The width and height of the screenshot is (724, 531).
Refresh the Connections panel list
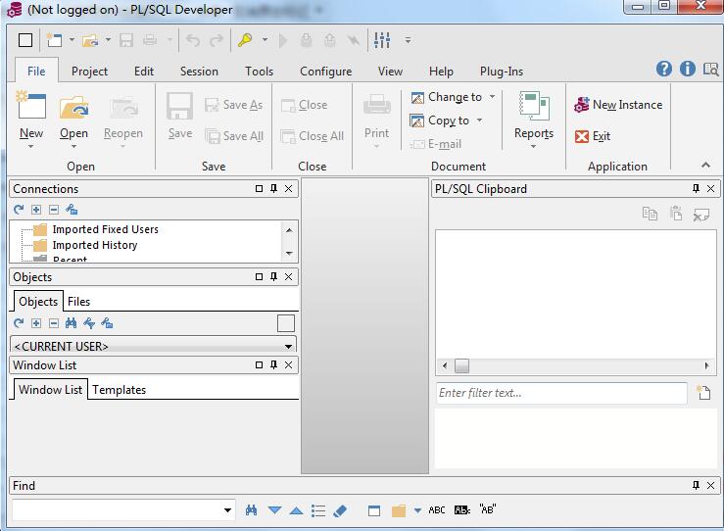(x=19, y=210)
